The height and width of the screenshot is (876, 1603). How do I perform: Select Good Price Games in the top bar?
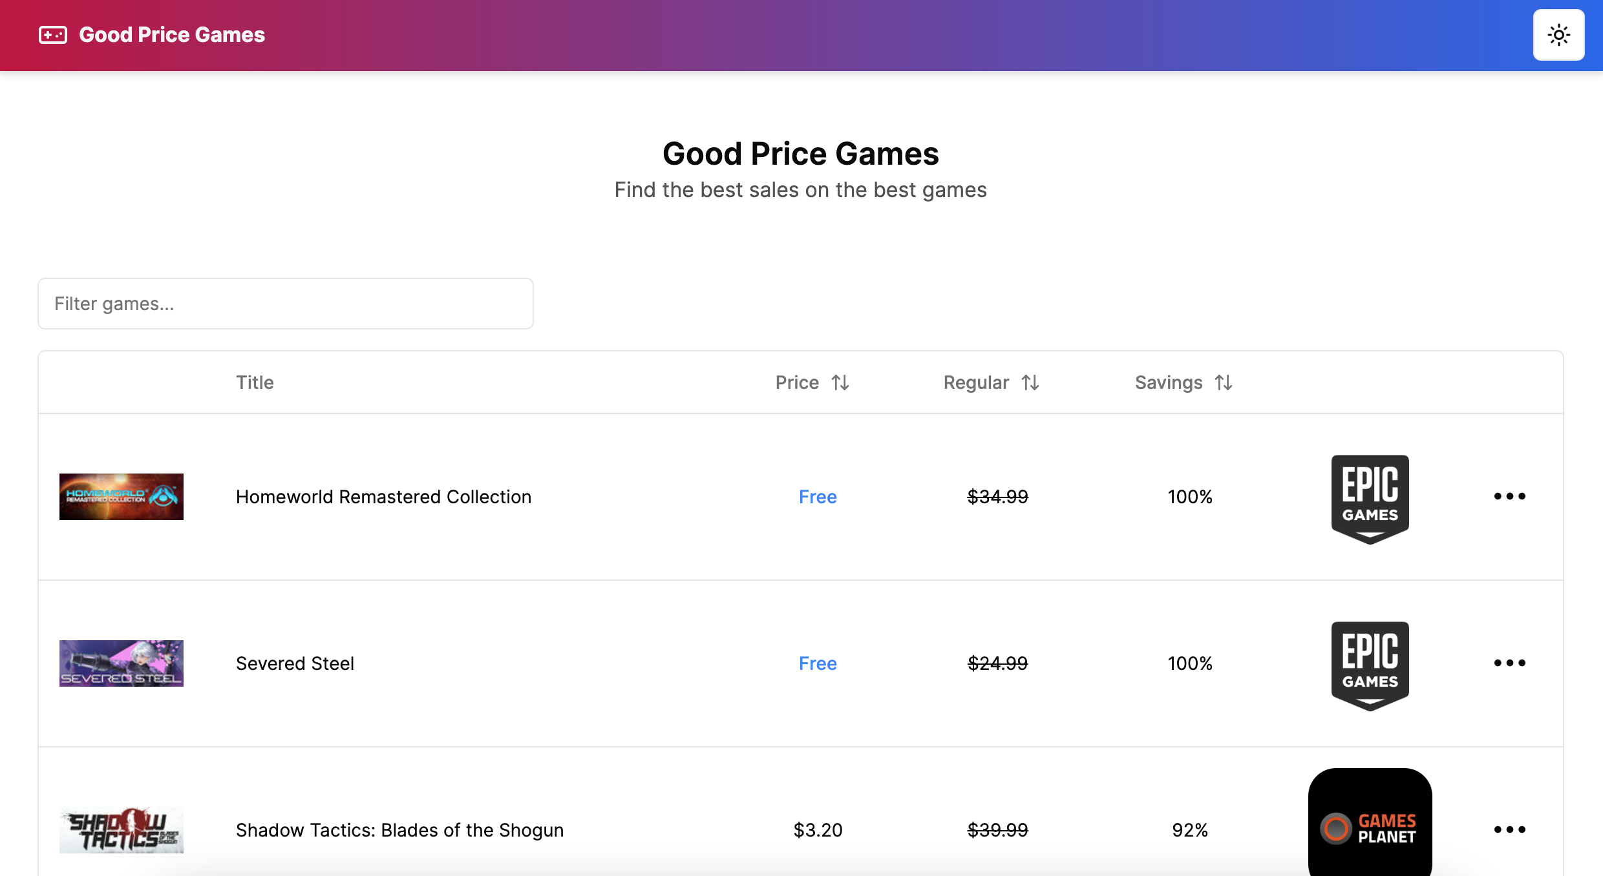click(x=171, y=35)
